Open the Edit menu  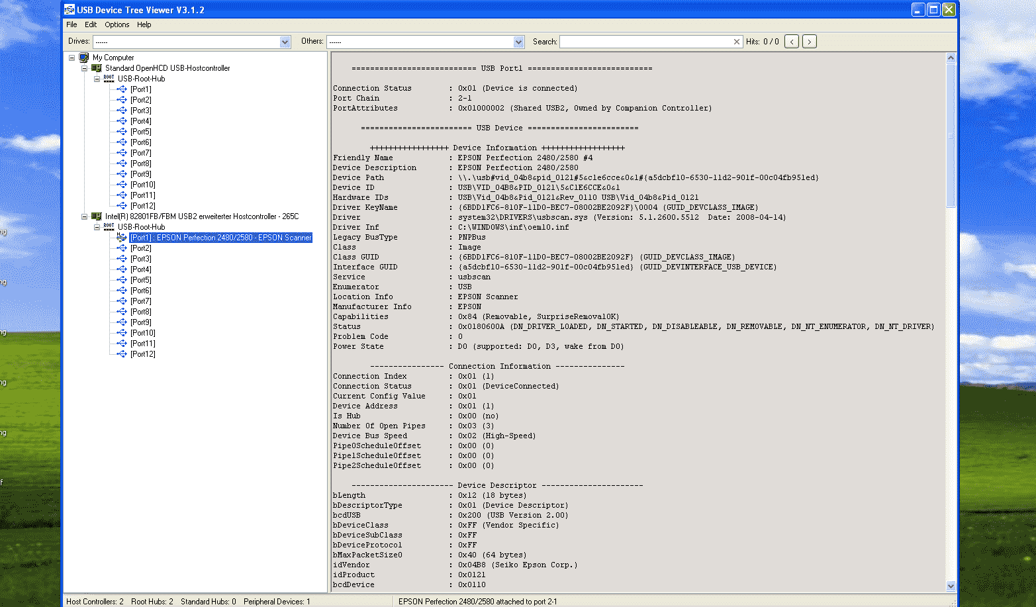point(91,24)
